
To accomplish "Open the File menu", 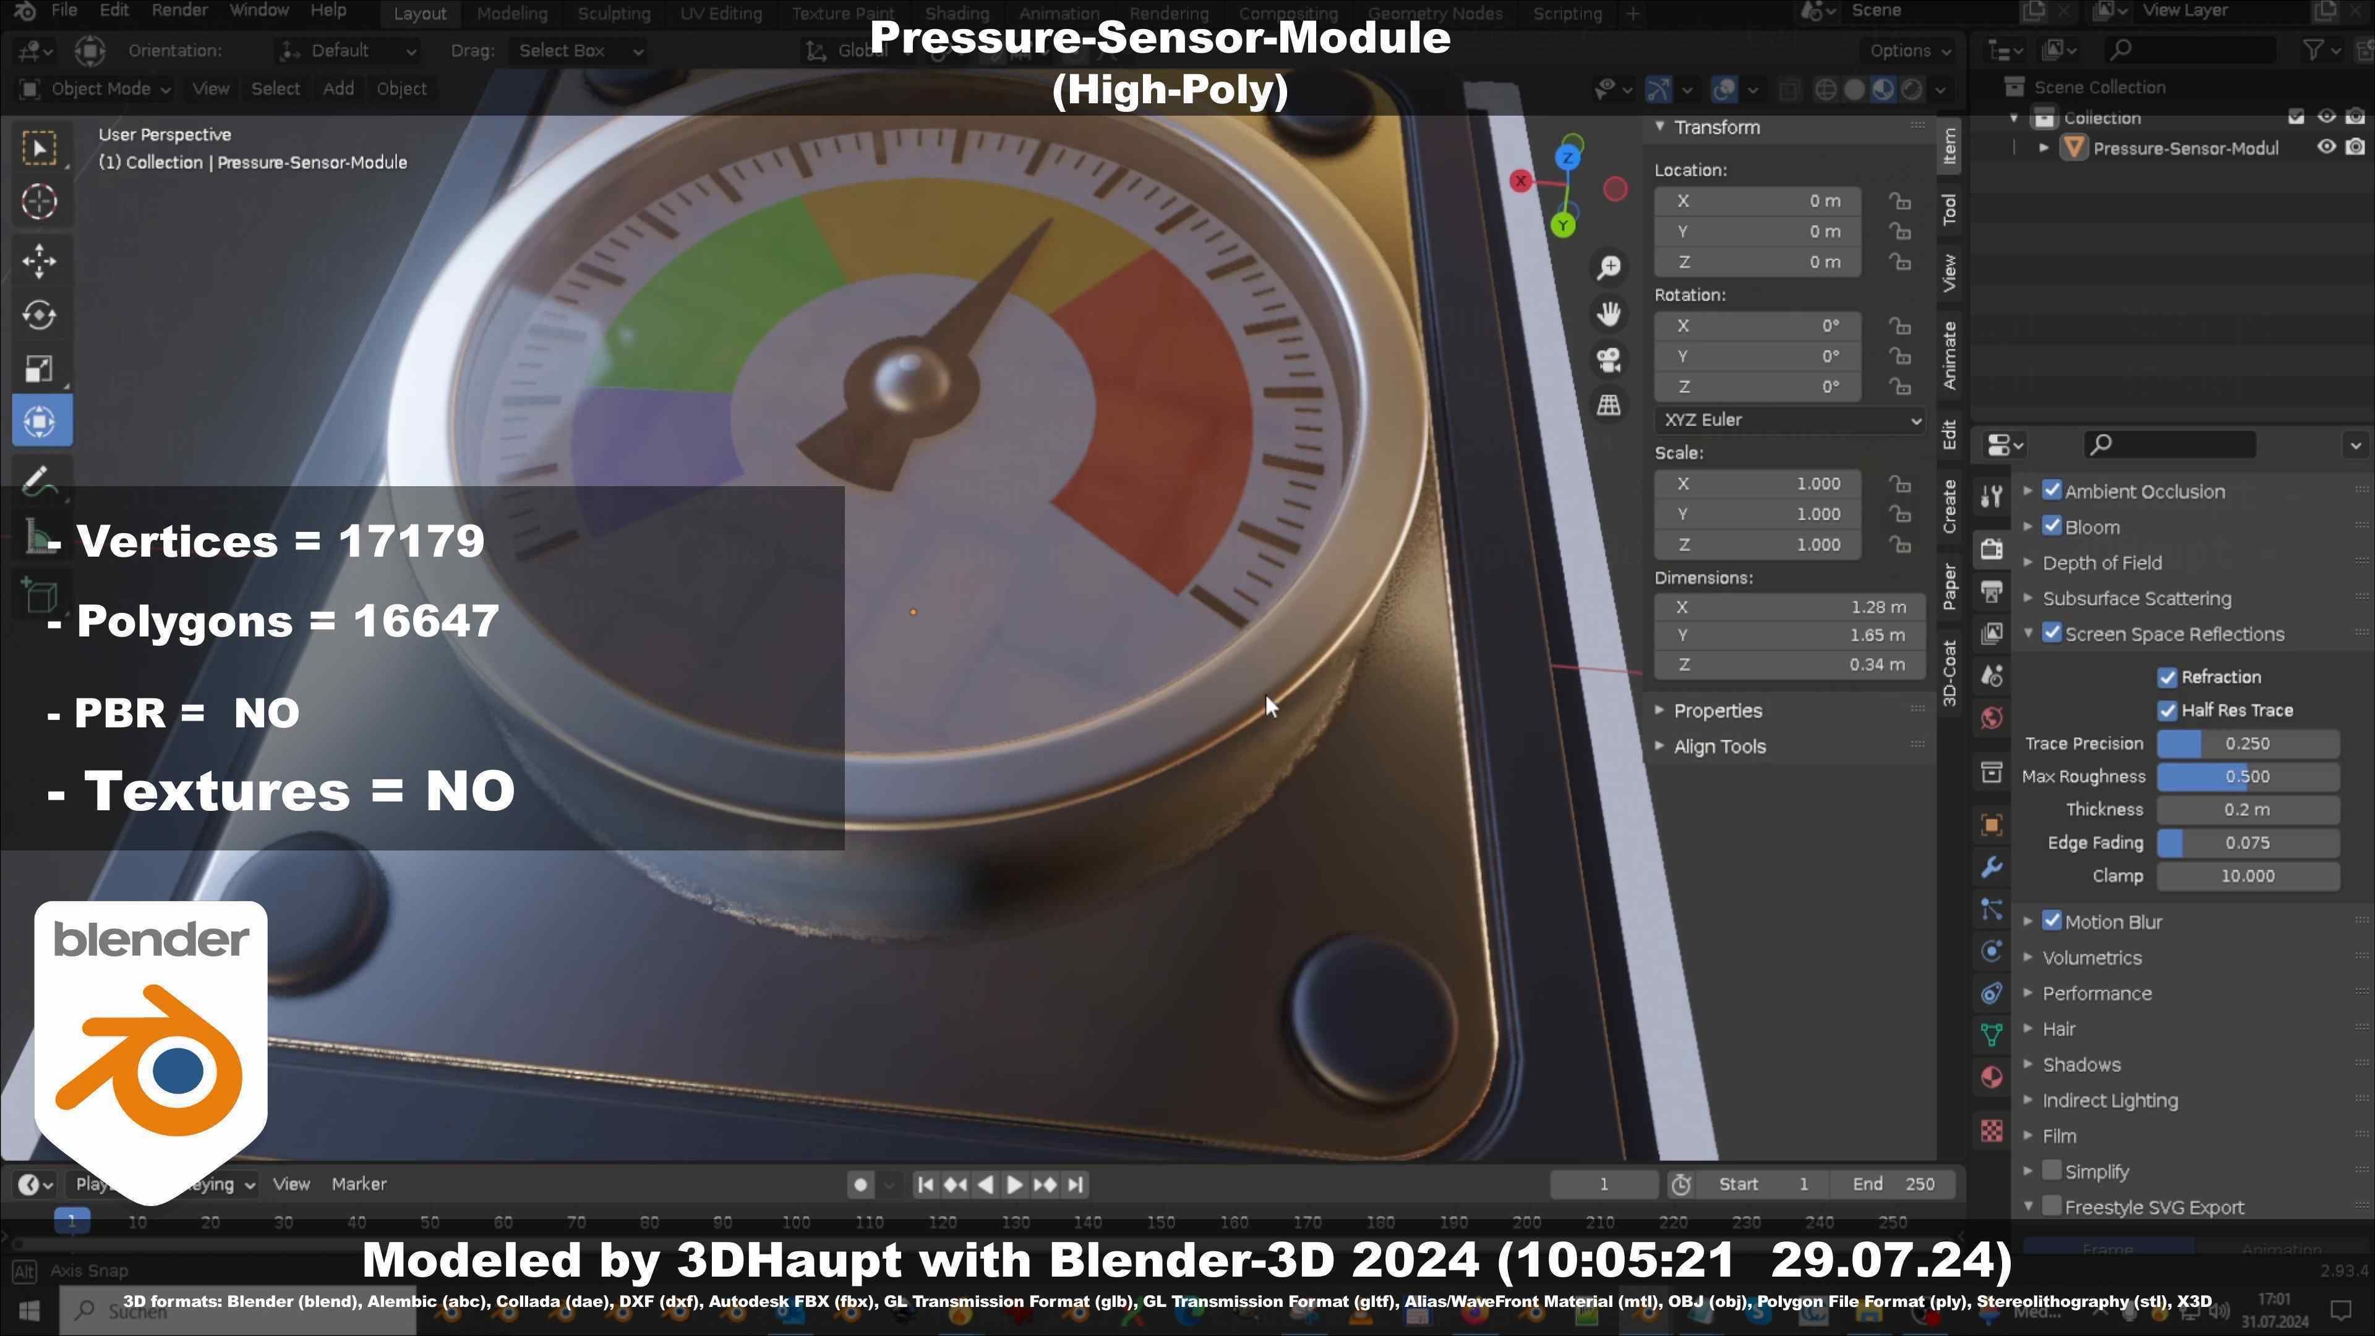I will pos(64,11).
